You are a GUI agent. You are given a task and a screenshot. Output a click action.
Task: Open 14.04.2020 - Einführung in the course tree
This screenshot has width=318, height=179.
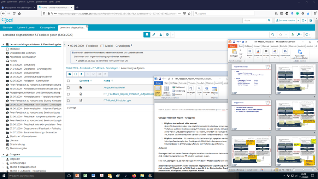click(x=23, y=65)
